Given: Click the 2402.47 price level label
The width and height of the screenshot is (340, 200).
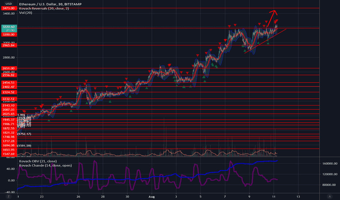Looking at the screenshot, I should click(x=9, y=87).
